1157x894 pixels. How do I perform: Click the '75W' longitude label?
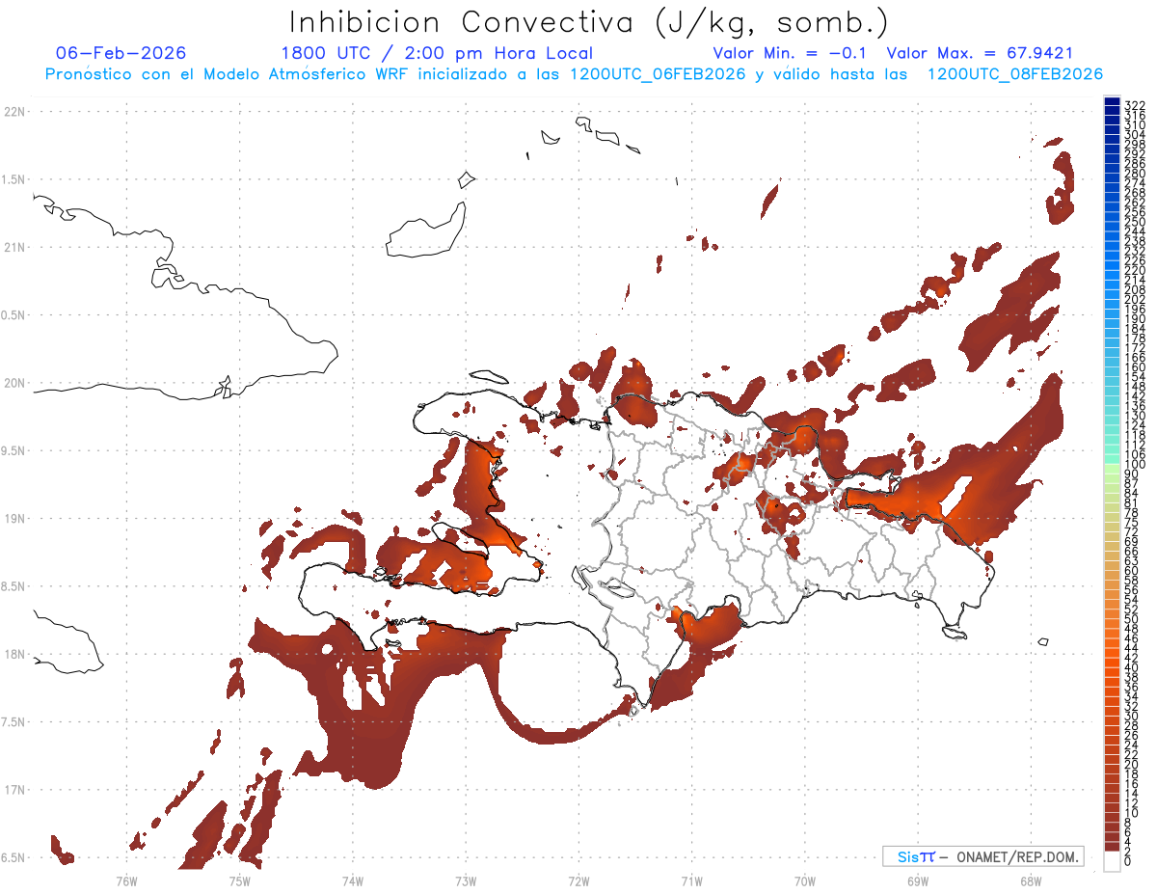coord(240,880)
